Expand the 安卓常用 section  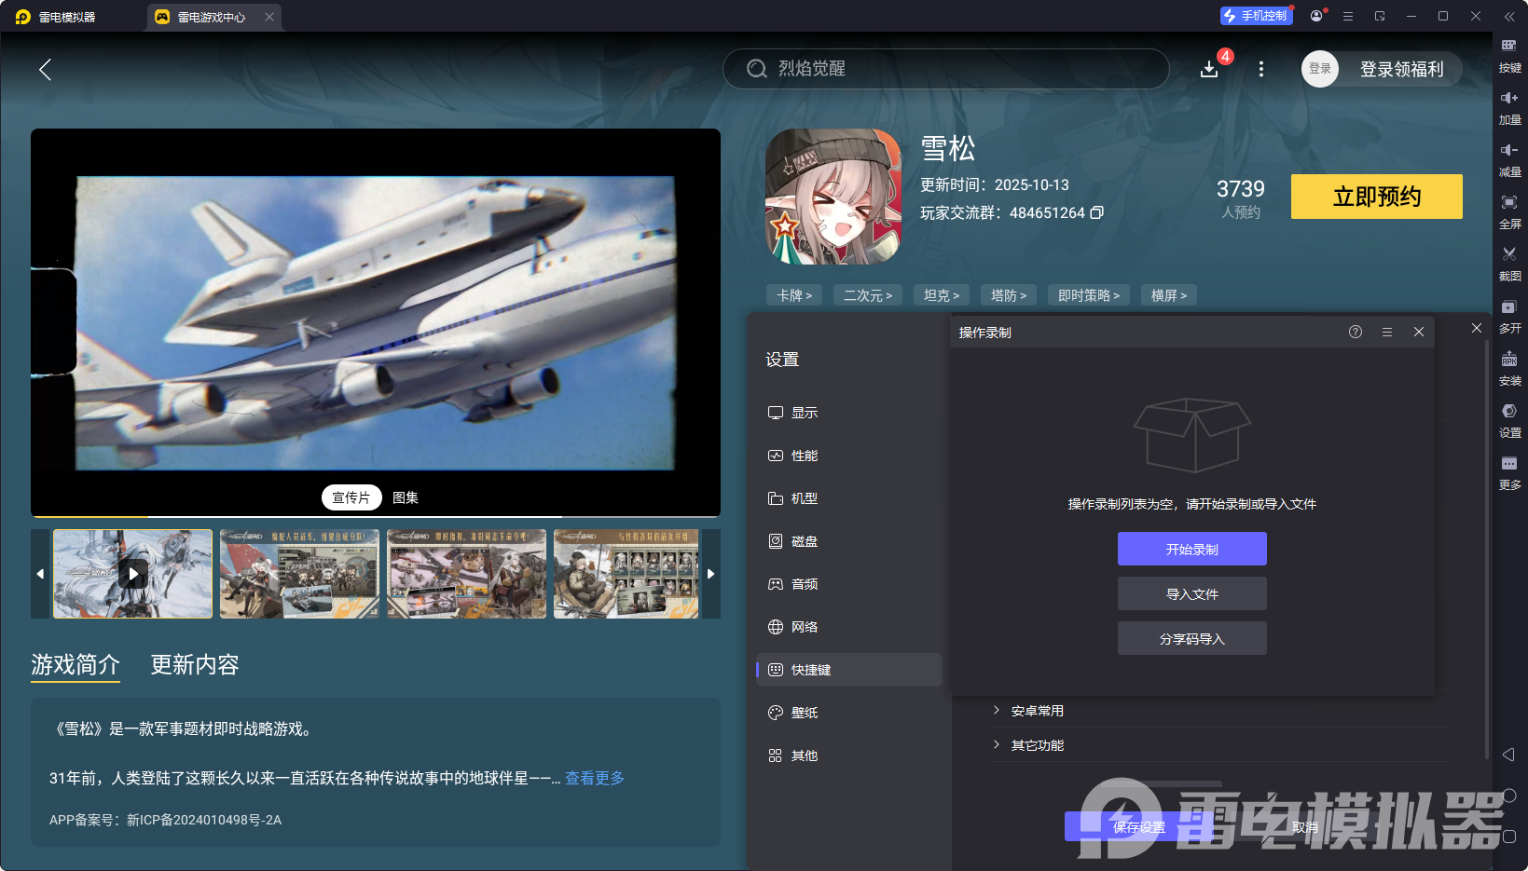click(1038, 710)
